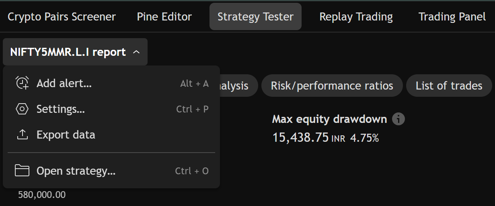Select the Export data menu option
The image size is (495, 206).
(x=66, y=135)
